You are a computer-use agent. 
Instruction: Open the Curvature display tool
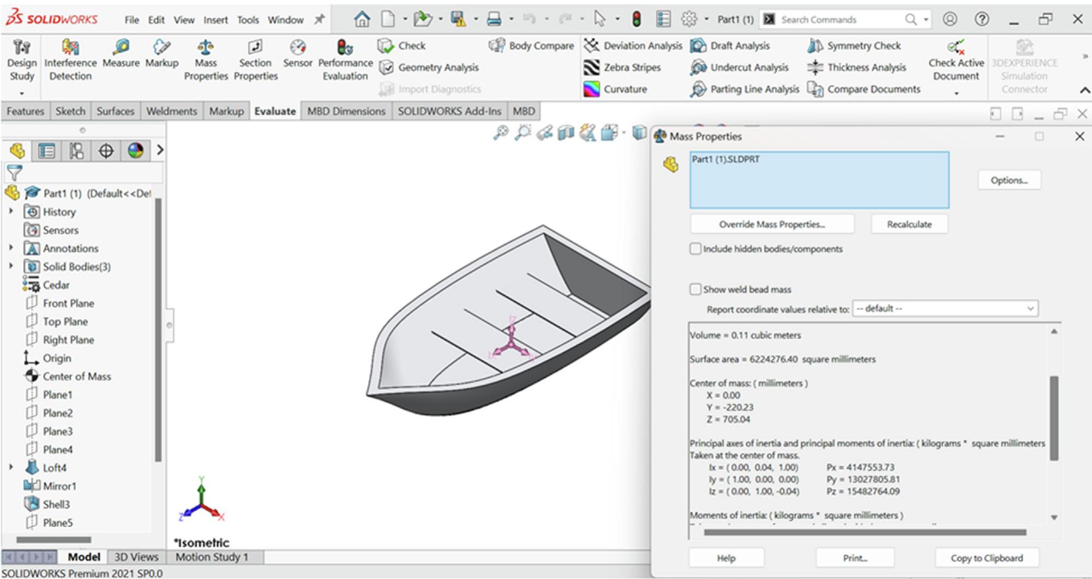click(x=622, y=89)
